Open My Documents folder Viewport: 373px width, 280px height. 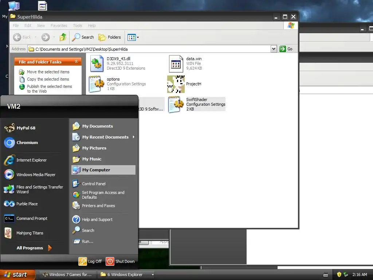[103, 126]
